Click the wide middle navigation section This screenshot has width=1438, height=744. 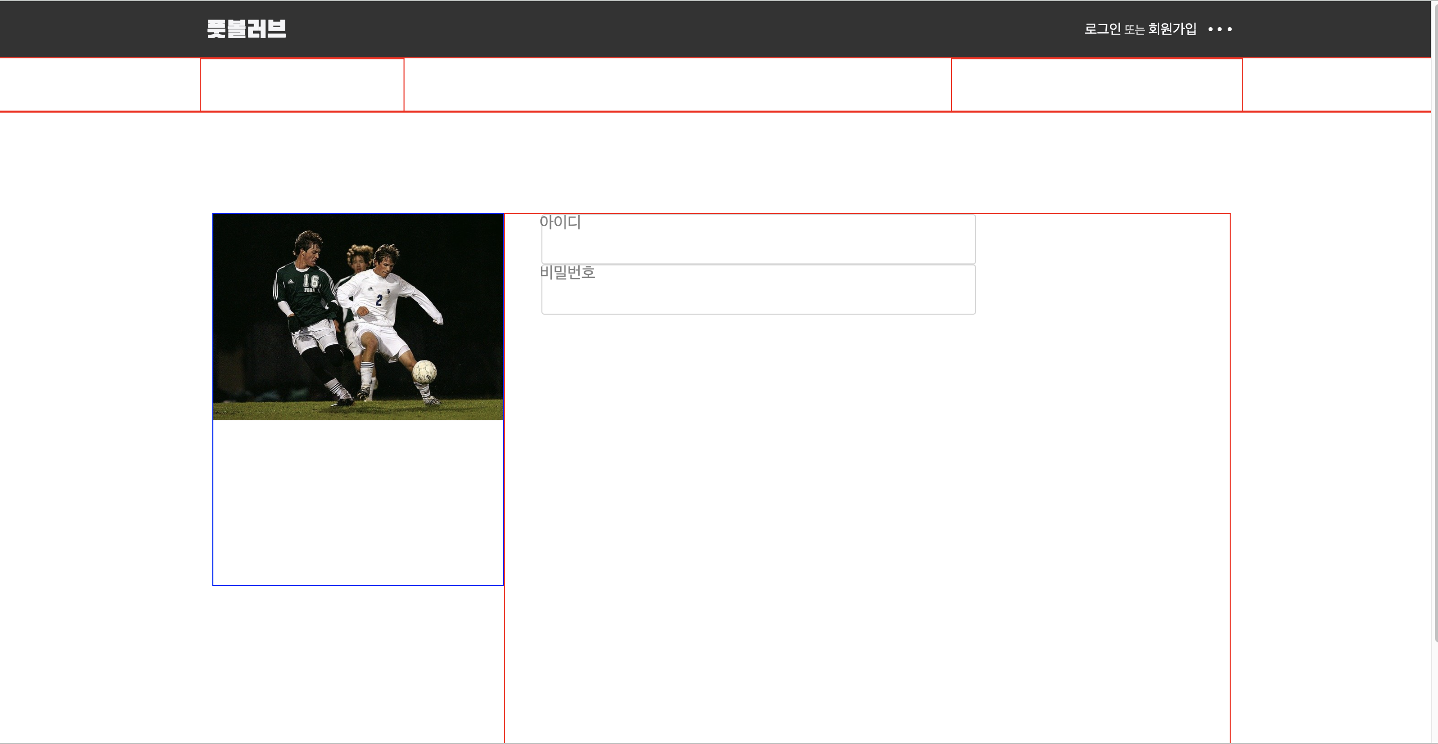677,85
